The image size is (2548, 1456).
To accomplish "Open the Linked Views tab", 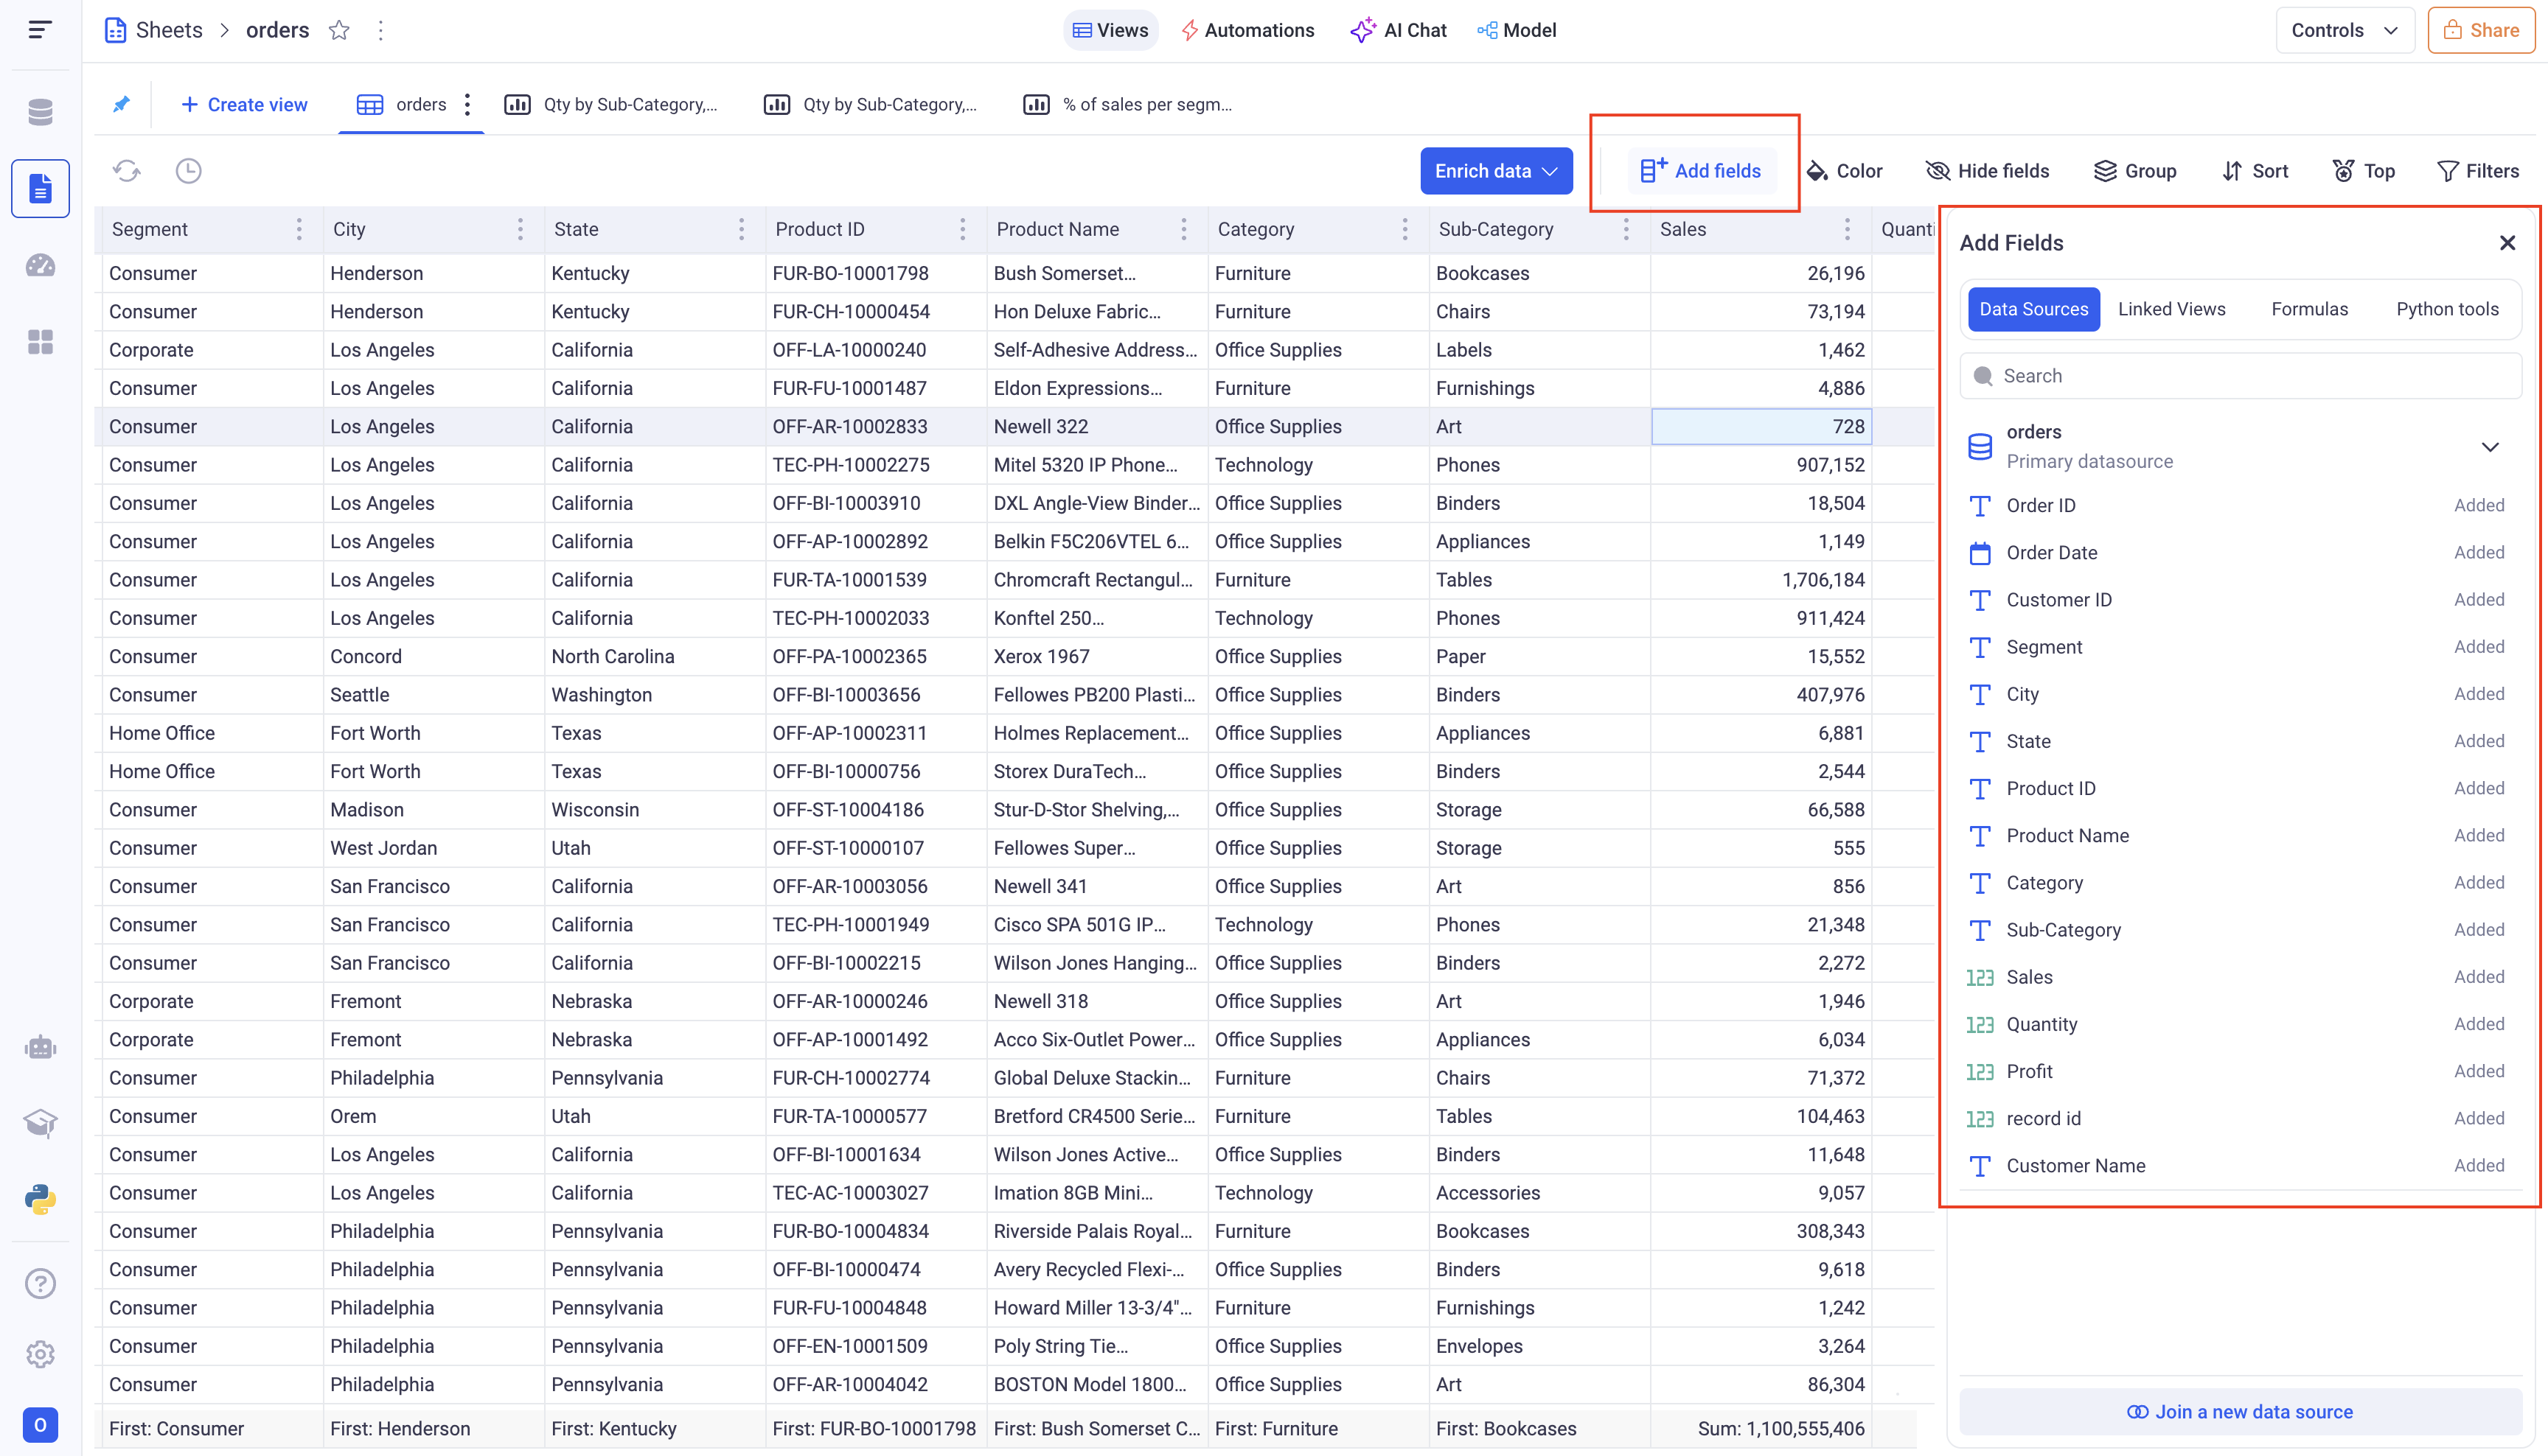I will (x=2171, y=309).
